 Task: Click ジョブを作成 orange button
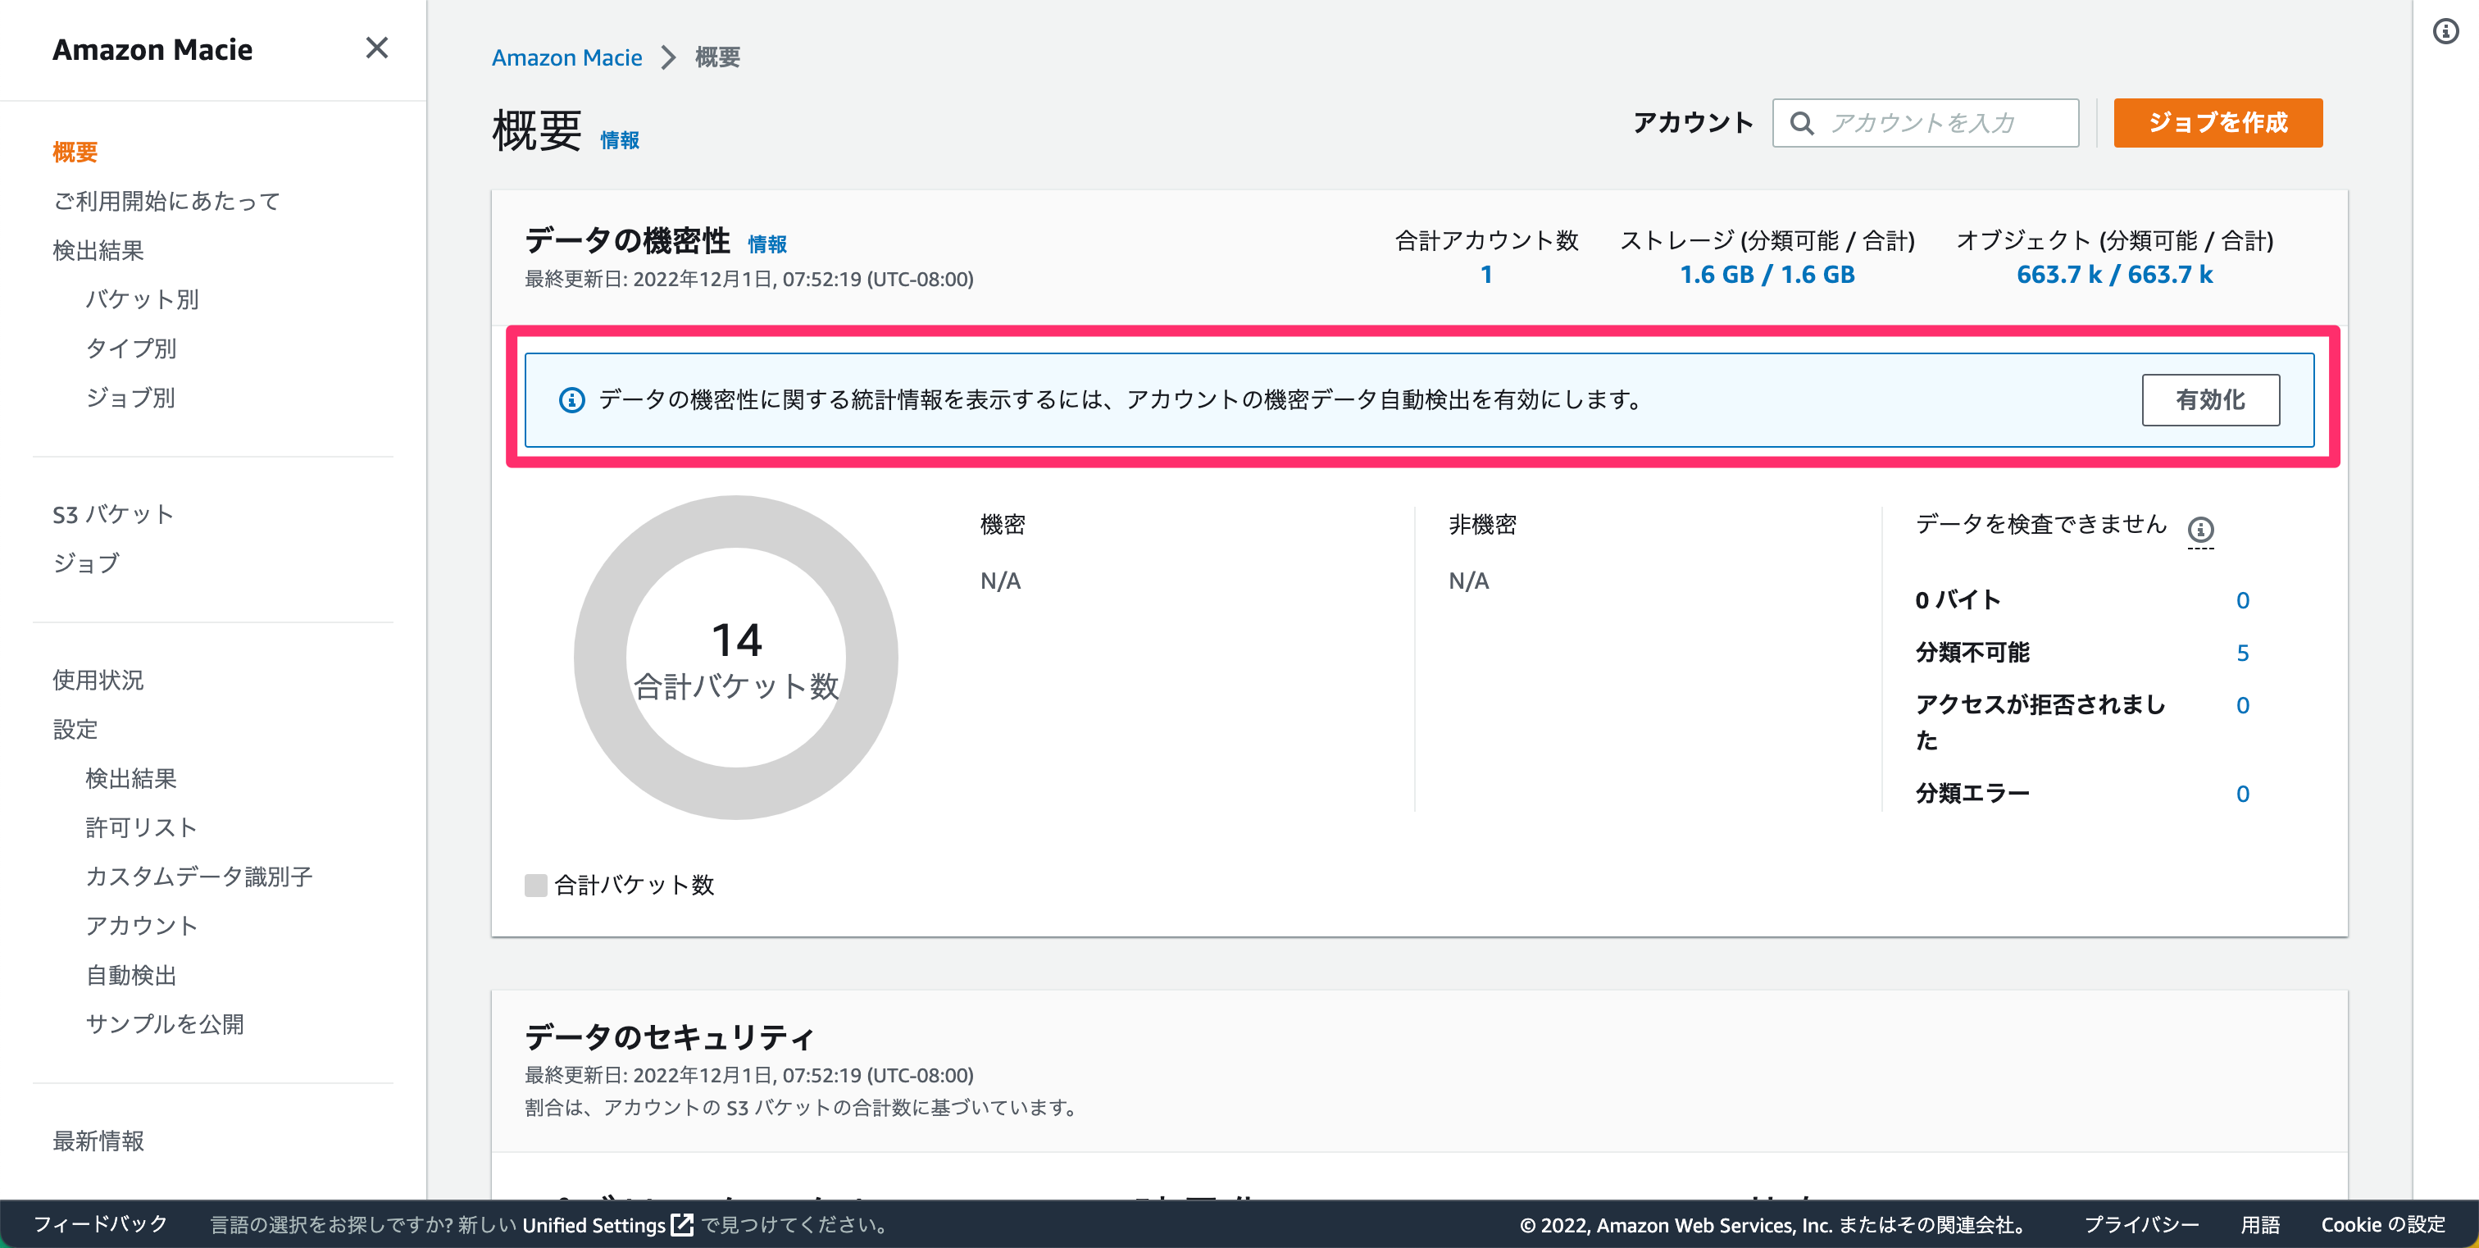[2217, 123]
